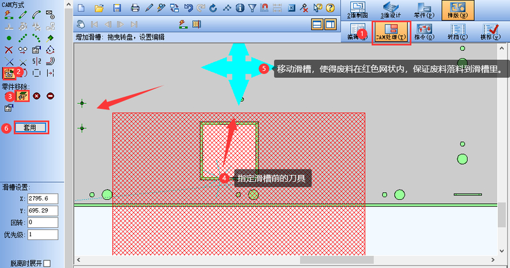Click the vertical scrollbar up arrow
The width and height of the screenshot is (510, 268).
click(x=502, y=48)
